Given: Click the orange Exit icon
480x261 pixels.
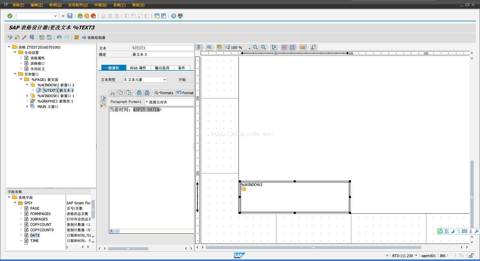Looking at the screenshot, I should pos(87,16).
